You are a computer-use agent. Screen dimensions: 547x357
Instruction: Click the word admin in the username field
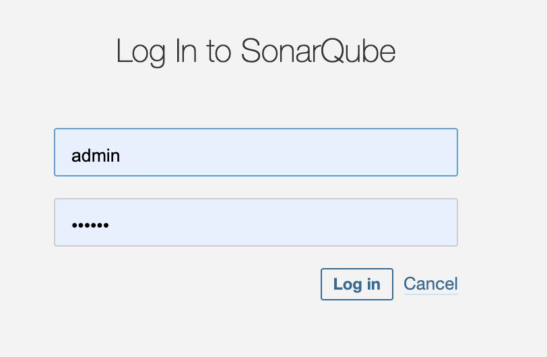point(96,156)
